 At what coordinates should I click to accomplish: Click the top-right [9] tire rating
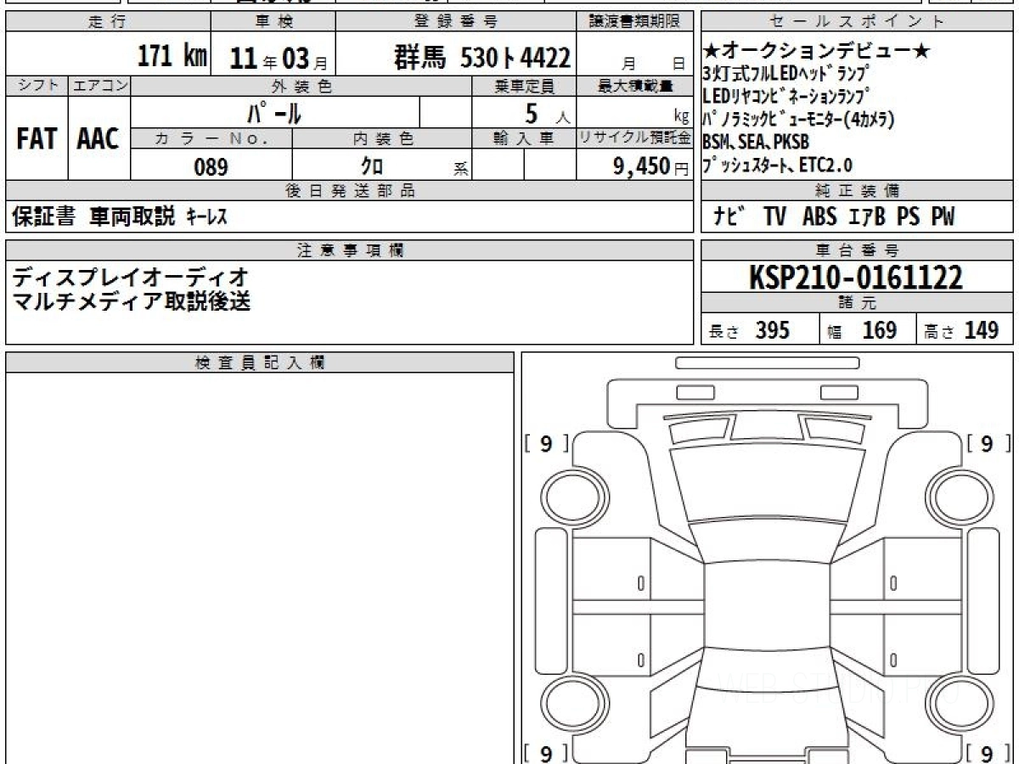click(988, 443)
